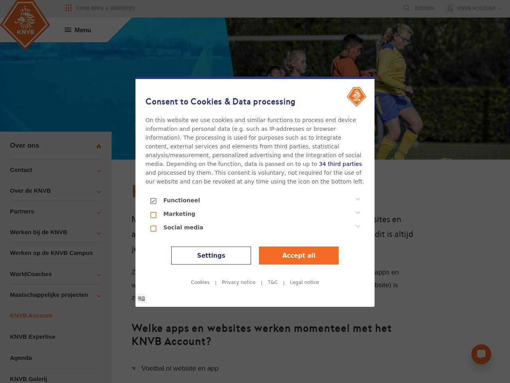The height and width of the screenshot is (383, 510).
Task: Click the language flag icon in dialog
Action: [x=141, y=298]
